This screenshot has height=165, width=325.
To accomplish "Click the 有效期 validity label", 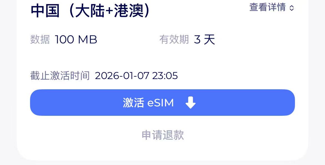I will coord(174,40).
